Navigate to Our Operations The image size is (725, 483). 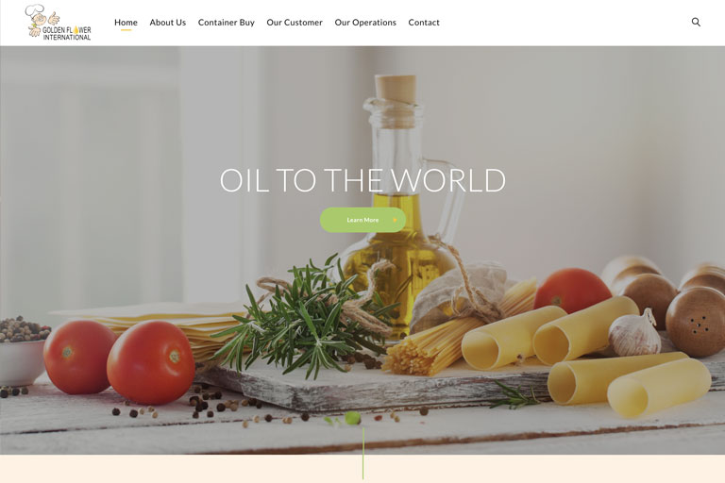365,23
